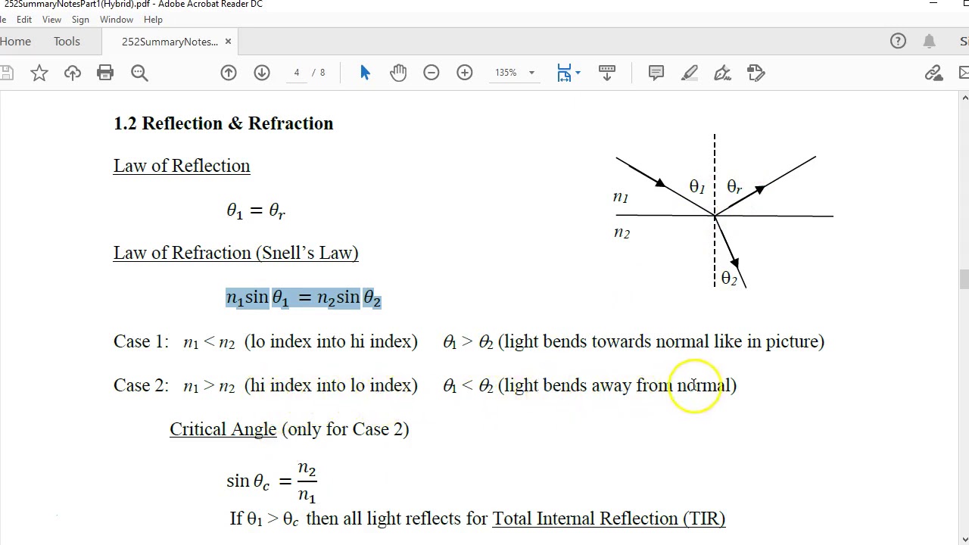Screen dimensions: 969x545
Task: Click "Law of Refraction (Snell's Law)" heading
Action: tap(236, 253)
